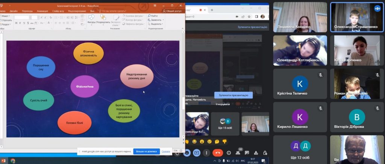Send the thumbs down emoji reaction

coord(224,142)
